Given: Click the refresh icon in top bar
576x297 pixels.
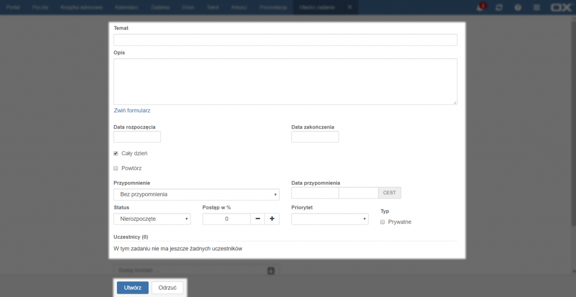Looking at the screenshot, I should tap(498, 7).
